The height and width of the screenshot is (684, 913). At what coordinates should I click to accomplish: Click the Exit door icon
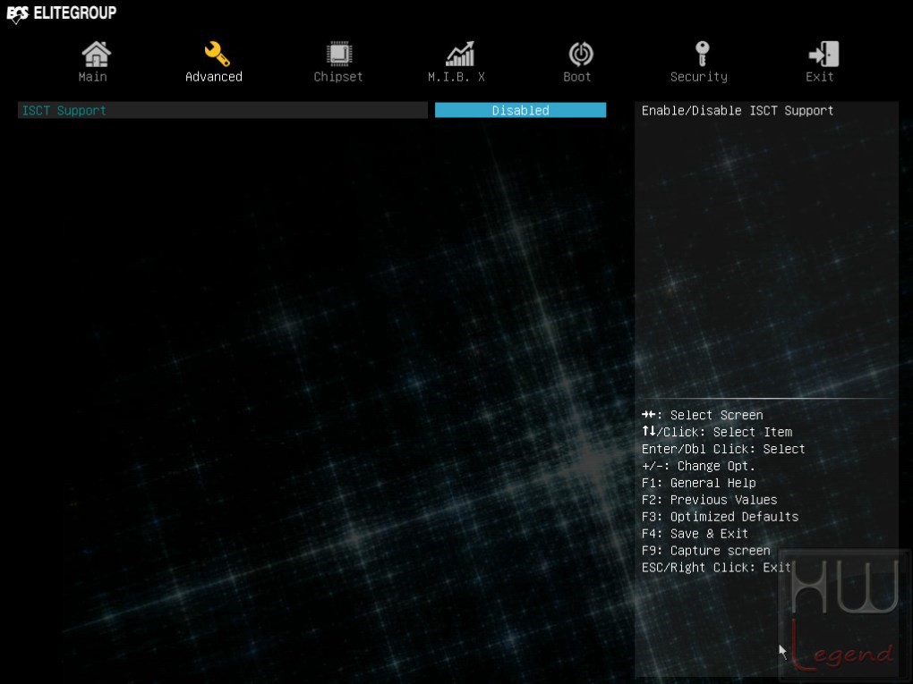[823, 54]
